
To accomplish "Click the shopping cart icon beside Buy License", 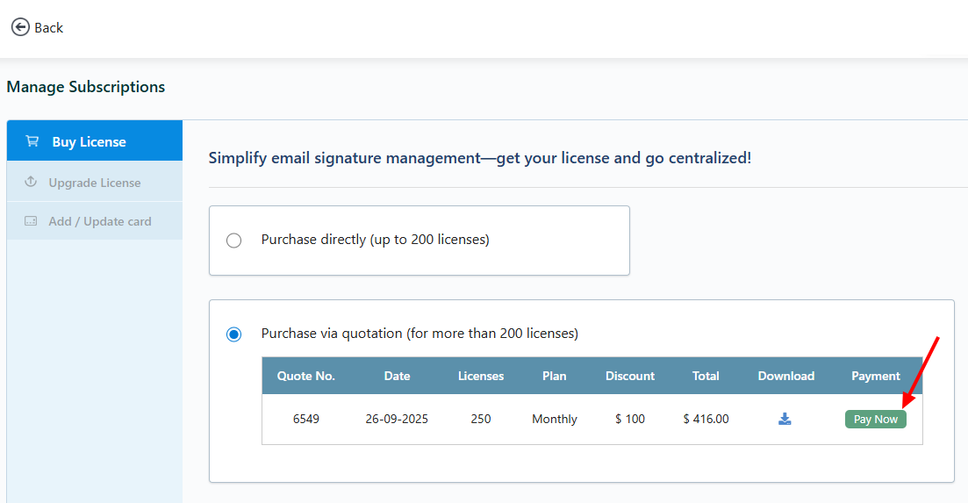I will [32, 141].
